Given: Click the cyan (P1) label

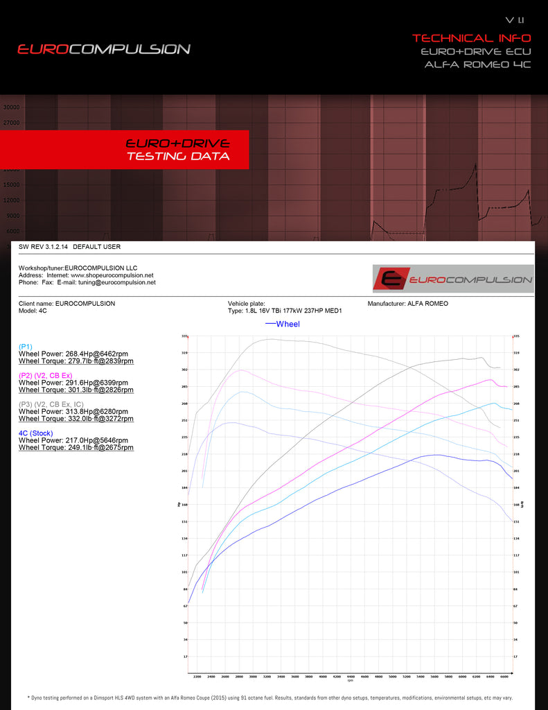Looking at the screenshot, I should coord(26,347).
